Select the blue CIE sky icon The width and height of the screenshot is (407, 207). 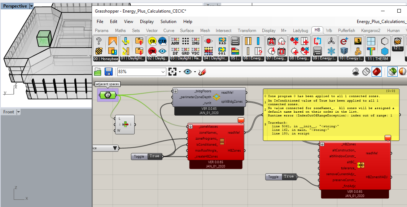coord(162,41)
